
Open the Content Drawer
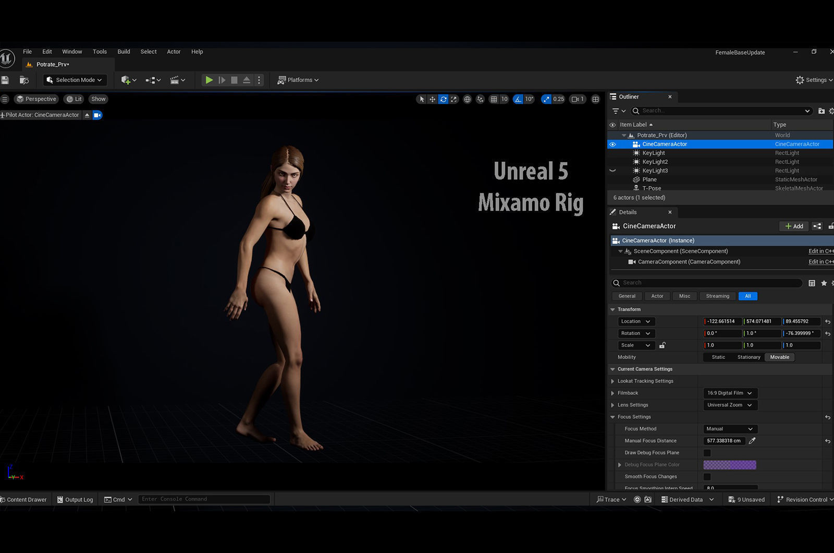click(24, 500)
